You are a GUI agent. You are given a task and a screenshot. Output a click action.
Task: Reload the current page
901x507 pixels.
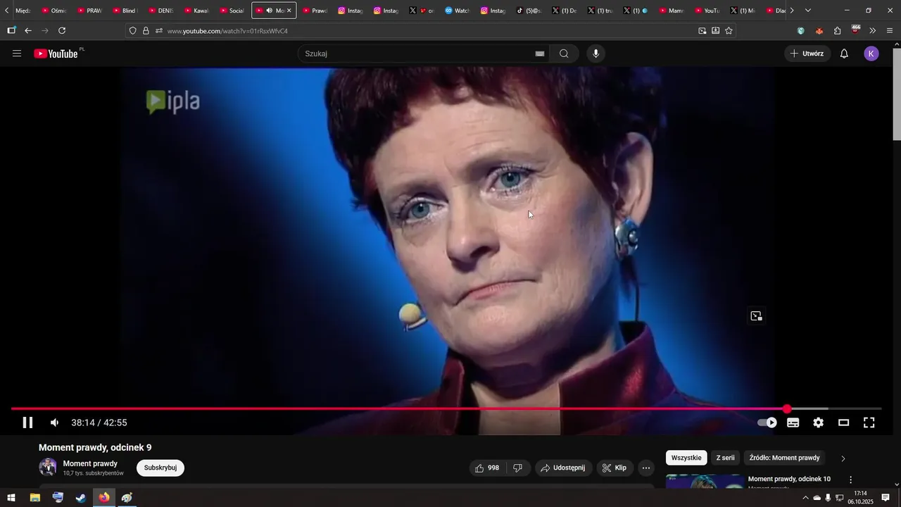[62, 31]
